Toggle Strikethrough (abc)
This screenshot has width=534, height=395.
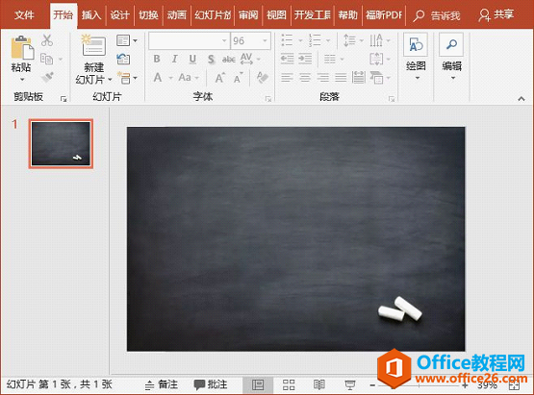coord(229,60)
